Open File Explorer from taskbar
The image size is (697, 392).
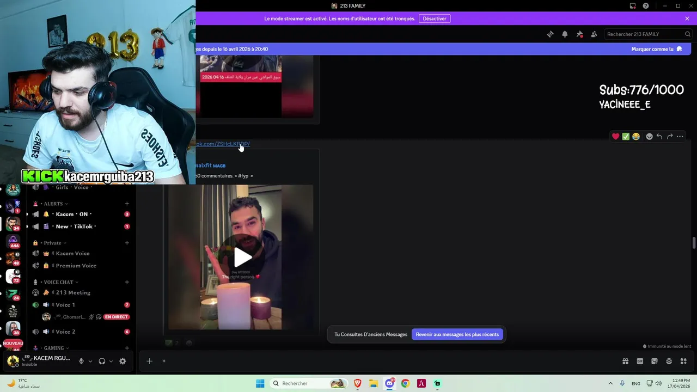coord(374,383)
